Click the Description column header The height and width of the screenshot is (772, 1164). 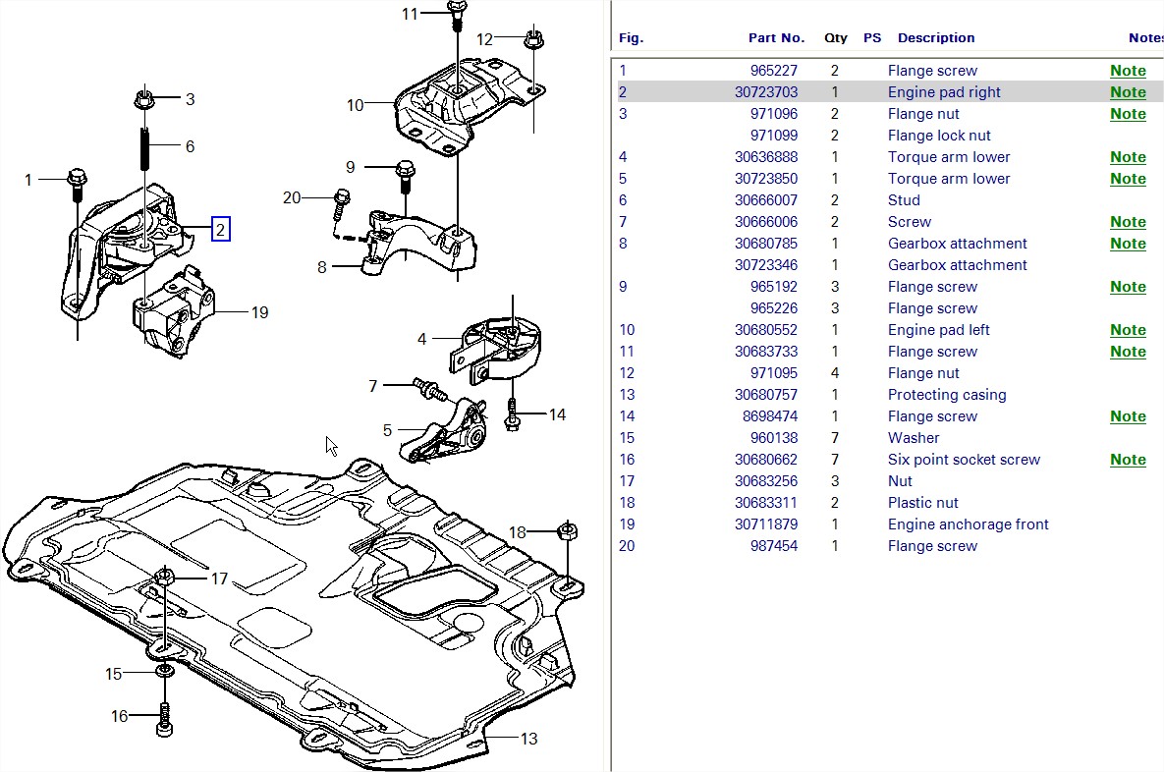click(936, 38)
